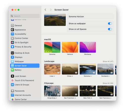Viewport: 125px width, 112px height.
Task: Open Touch ID & Password fingerprint icon
Action: coord(12,80)
